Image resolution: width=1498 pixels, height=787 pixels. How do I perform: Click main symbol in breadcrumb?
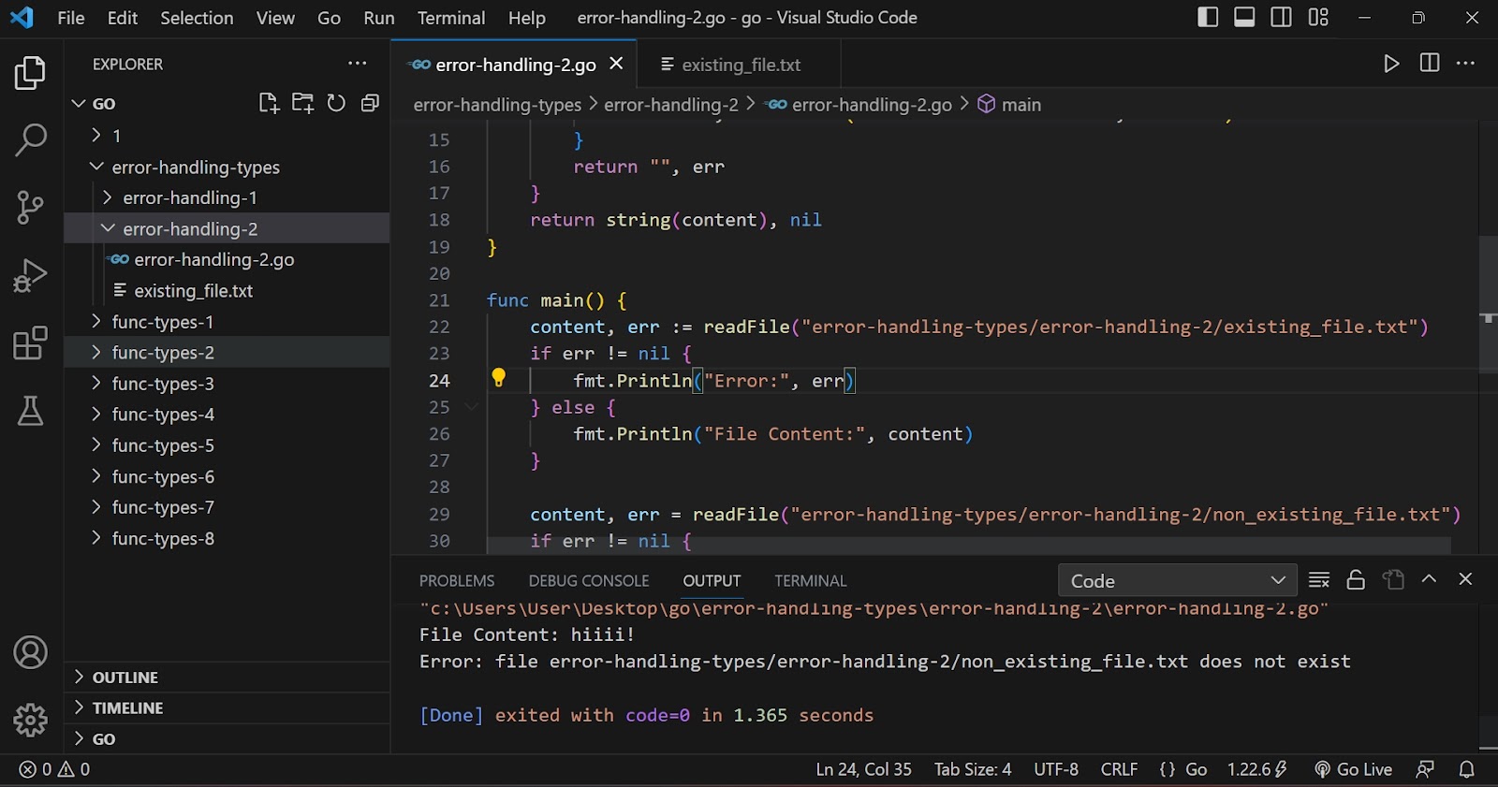pos(1009,105)
